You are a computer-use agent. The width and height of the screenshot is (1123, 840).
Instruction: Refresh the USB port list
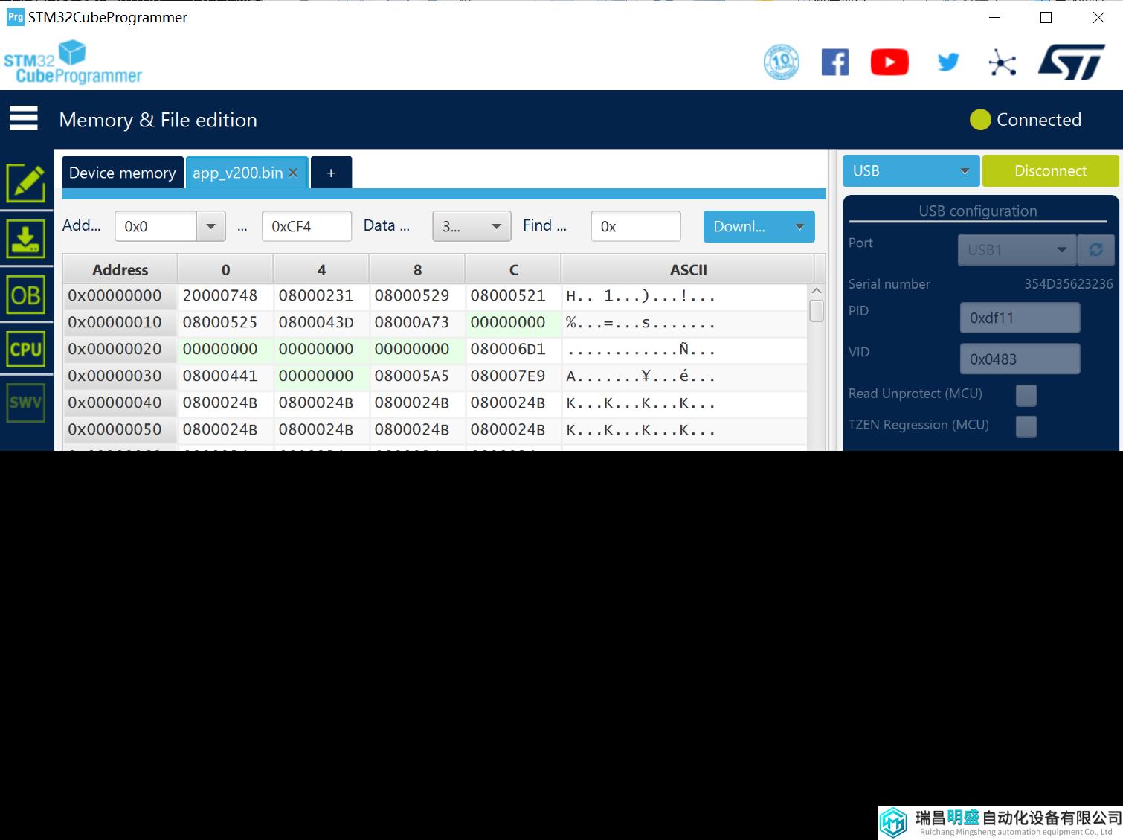tap(1095, 250)
